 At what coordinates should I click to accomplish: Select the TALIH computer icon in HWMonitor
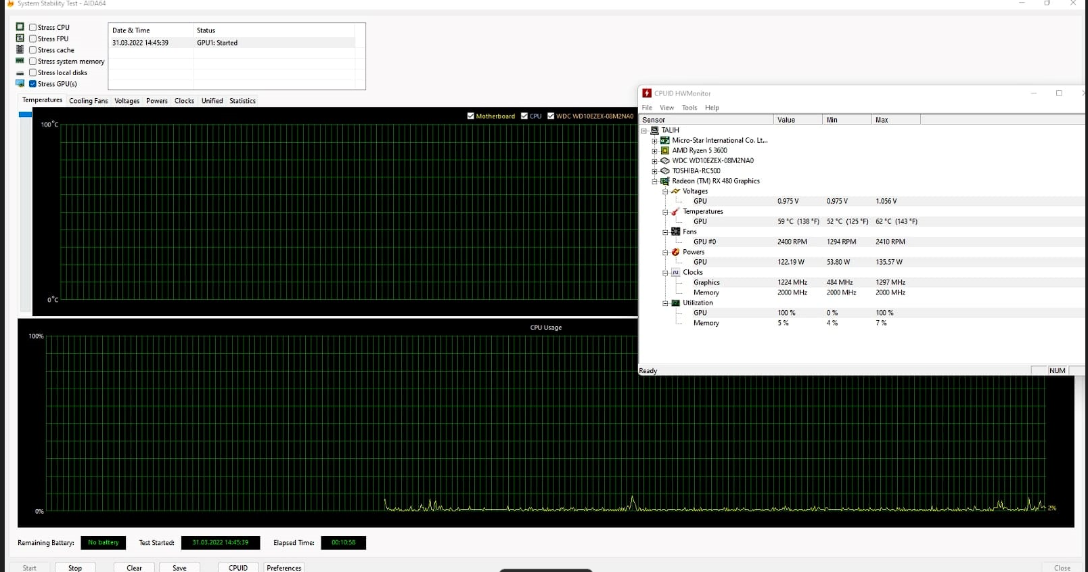point(654,130)
